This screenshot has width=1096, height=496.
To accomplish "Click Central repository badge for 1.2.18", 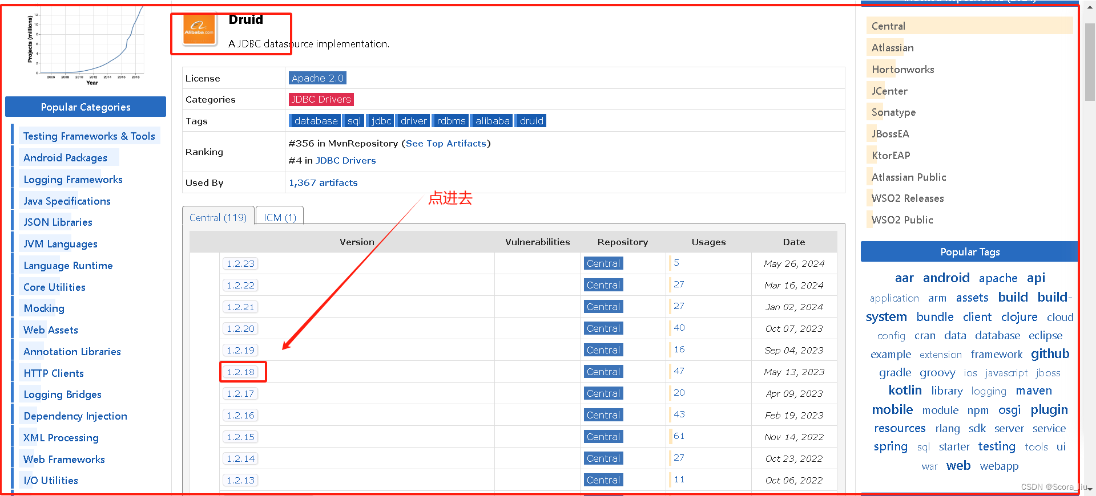I will [x=603, y=372].
